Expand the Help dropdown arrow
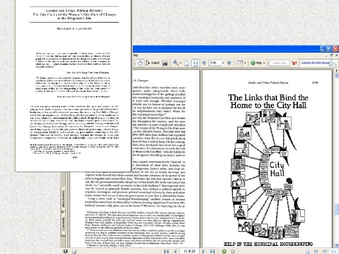339x254 pixels. coord(264,63)
